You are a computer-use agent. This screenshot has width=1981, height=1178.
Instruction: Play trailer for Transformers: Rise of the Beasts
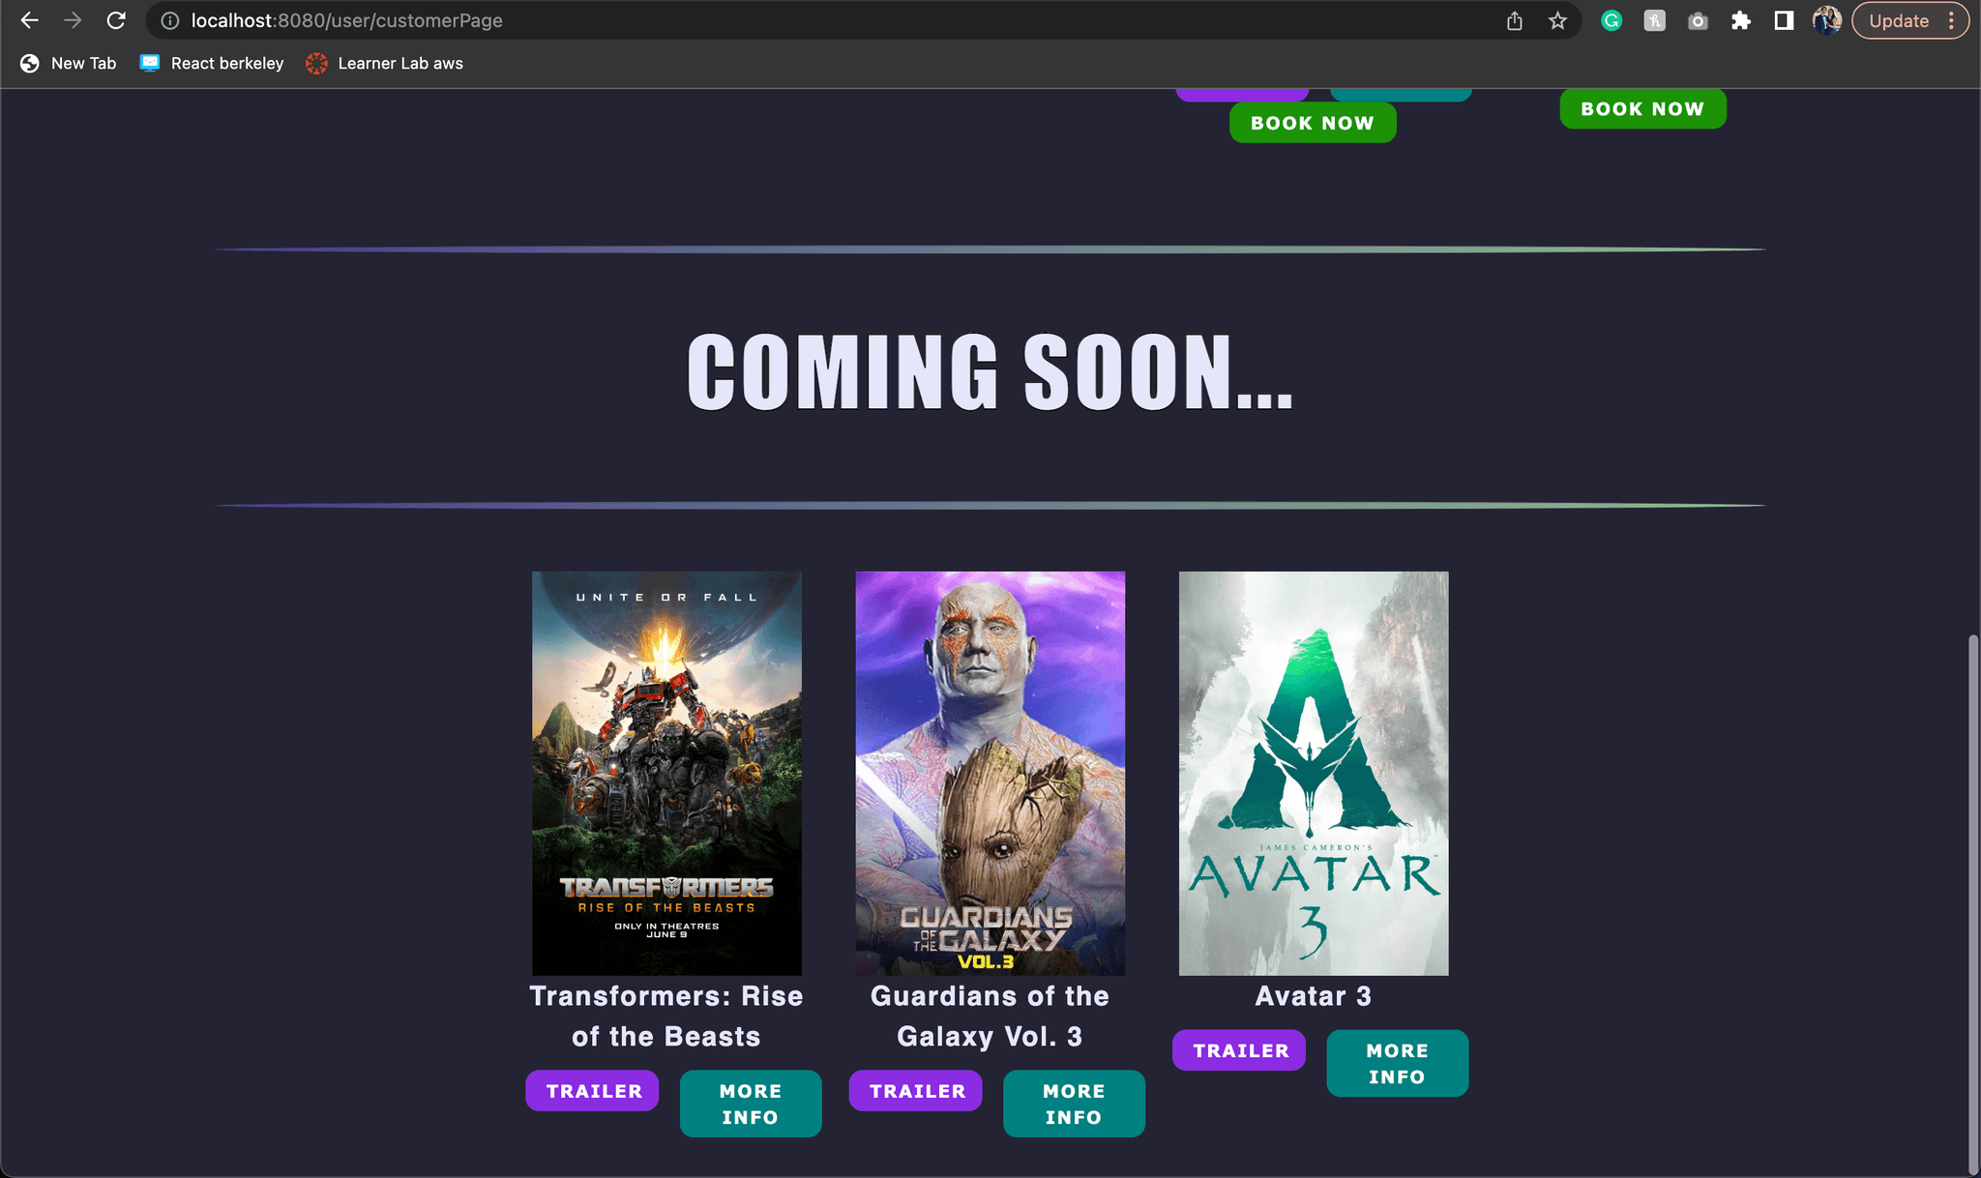point(593,1091)
